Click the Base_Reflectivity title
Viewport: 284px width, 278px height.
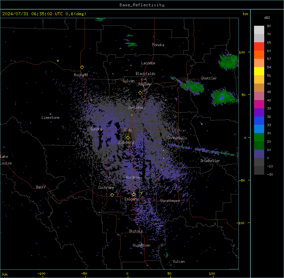[x=142, y=5]
